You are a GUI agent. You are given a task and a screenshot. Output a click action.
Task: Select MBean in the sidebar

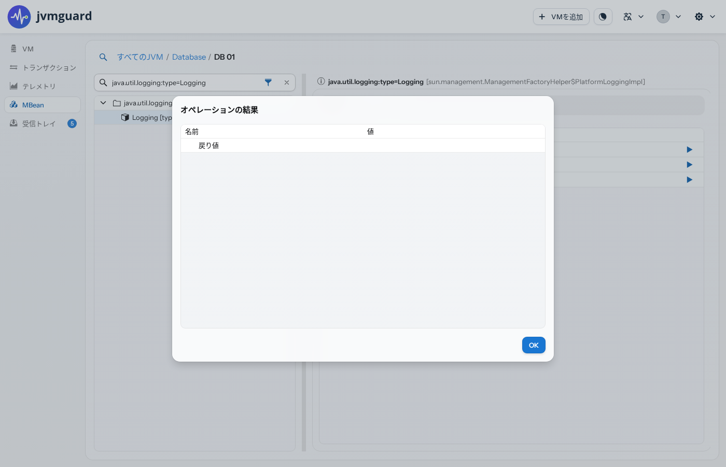coord(43,105)
